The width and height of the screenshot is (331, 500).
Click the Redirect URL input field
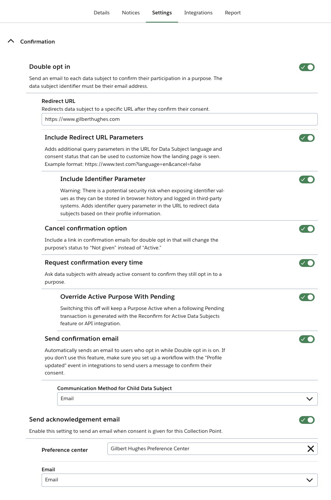tap(180, 119)
